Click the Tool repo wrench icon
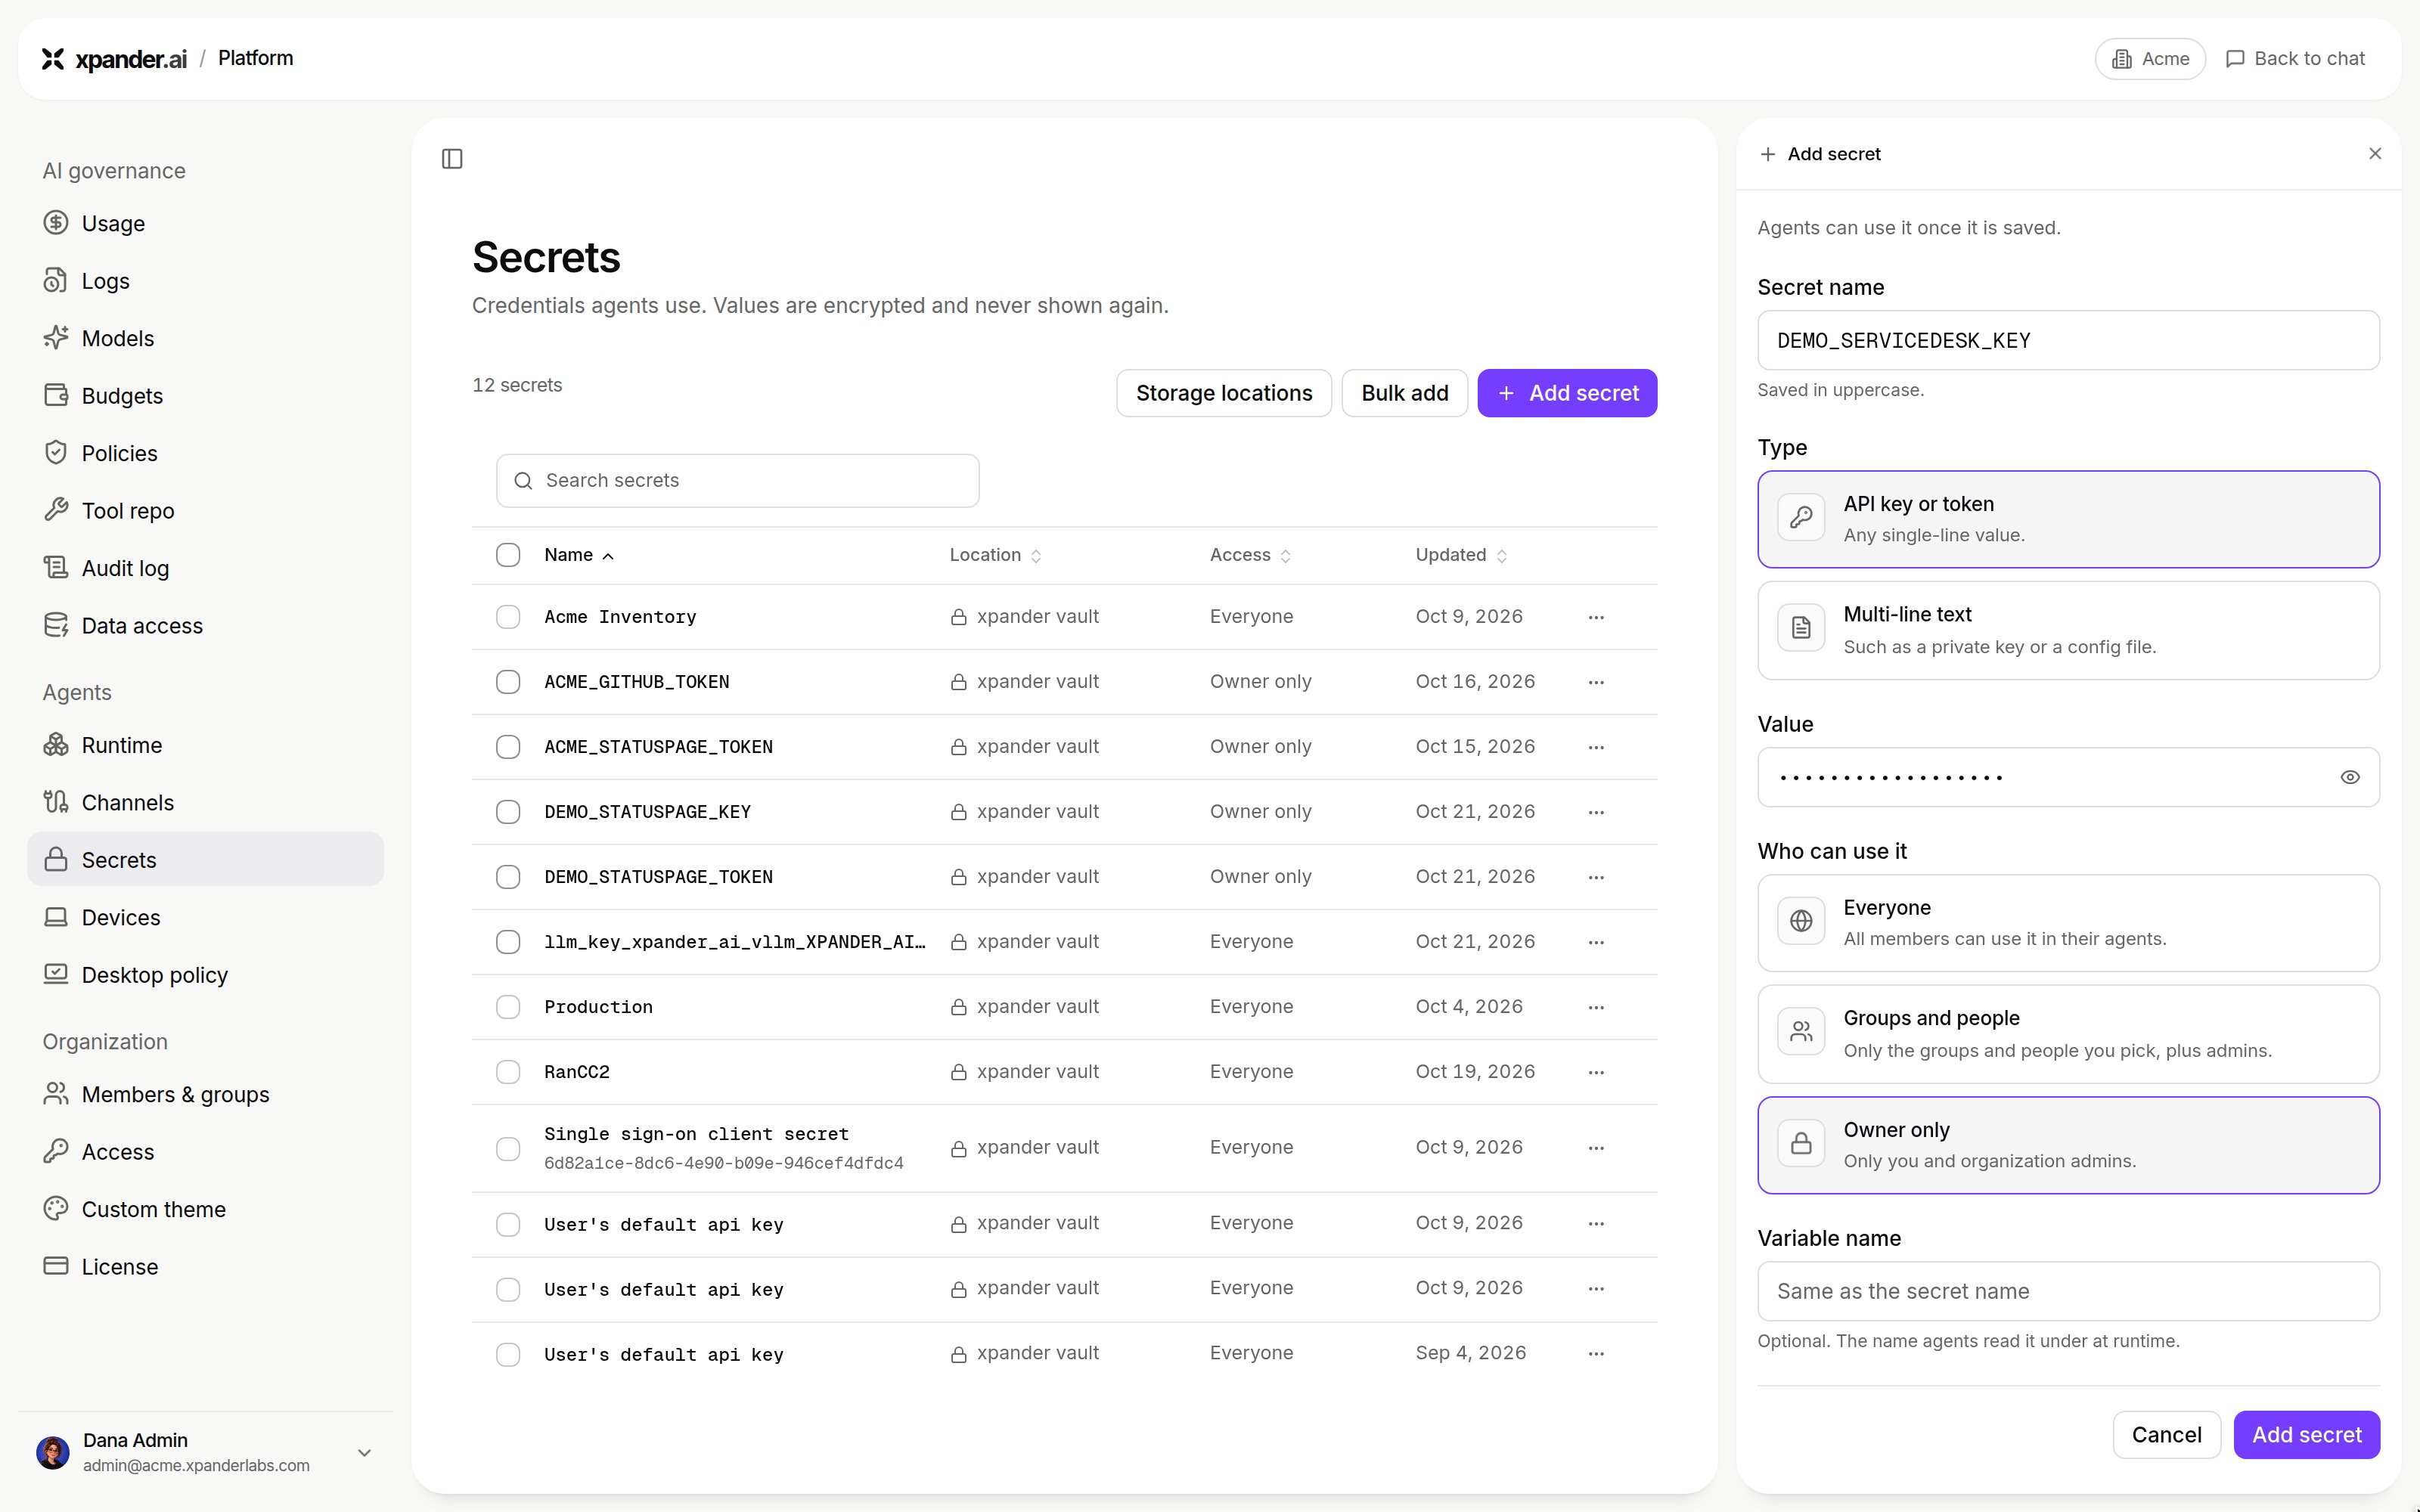Screen dimensions: 2420x1512 pos(56,510)
